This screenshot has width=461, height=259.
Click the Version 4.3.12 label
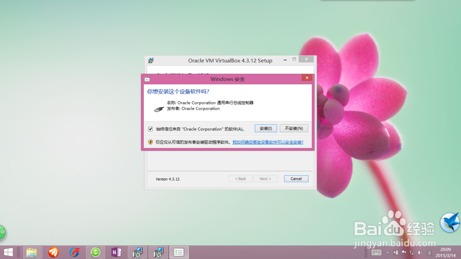point(168,179)
